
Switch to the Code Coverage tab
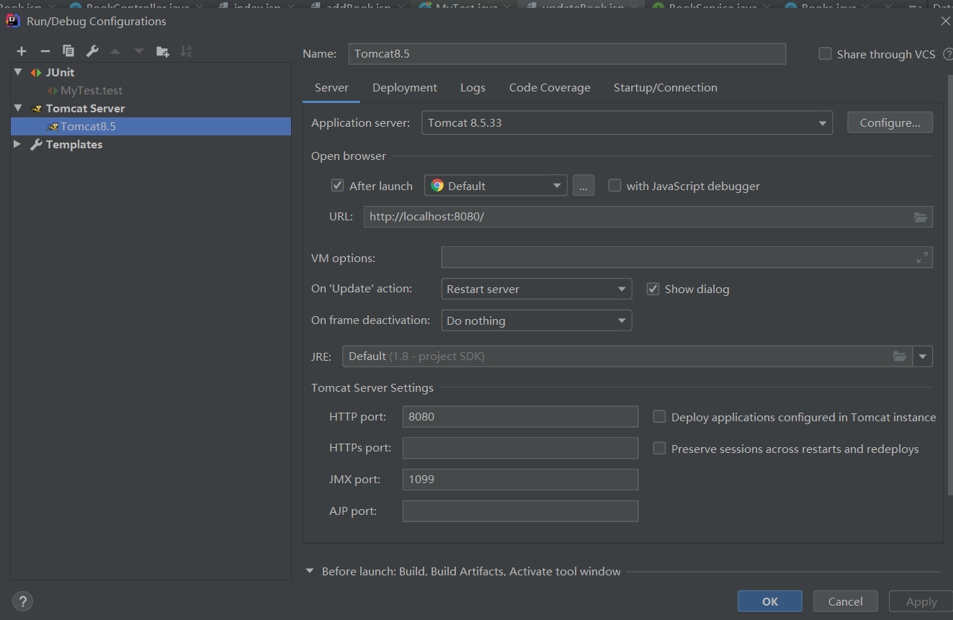click(x=550, y=88)
